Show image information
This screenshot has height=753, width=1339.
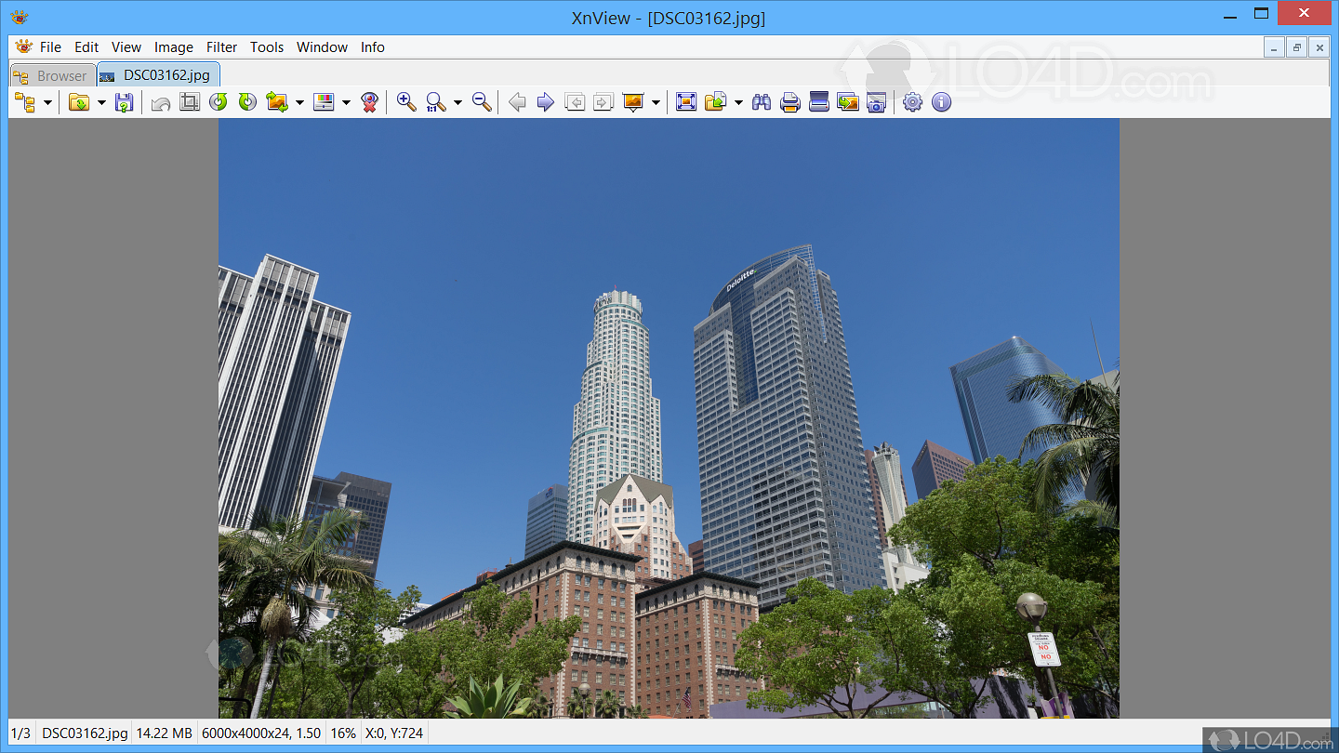pyautogui.click(x=941, y=102)
